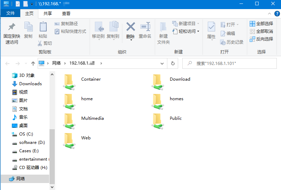281x190 pixels.
Task: Open the Help question mark icon
Action: (x=277, y=14)
